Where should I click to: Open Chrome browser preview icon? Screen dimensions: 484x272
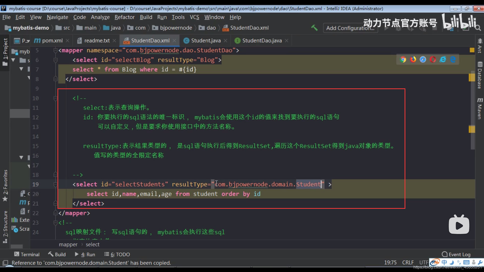point(403,59)
